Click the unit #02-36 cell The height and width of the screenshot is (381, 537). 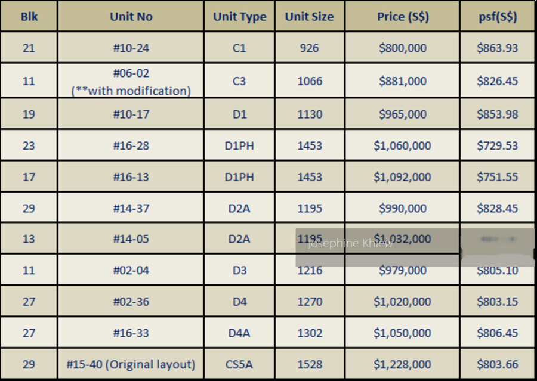click(x=131, y=302)
